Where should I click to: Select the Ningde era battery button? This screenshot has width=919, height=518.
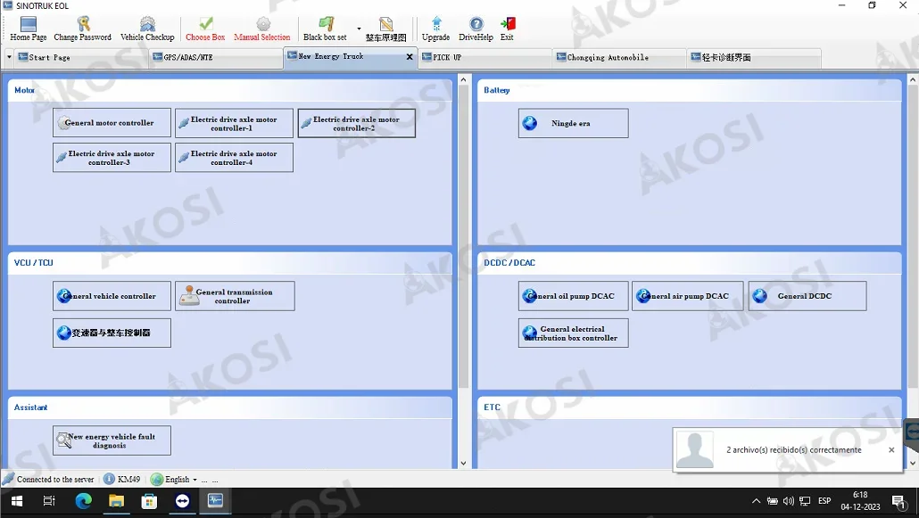(573, 123)
